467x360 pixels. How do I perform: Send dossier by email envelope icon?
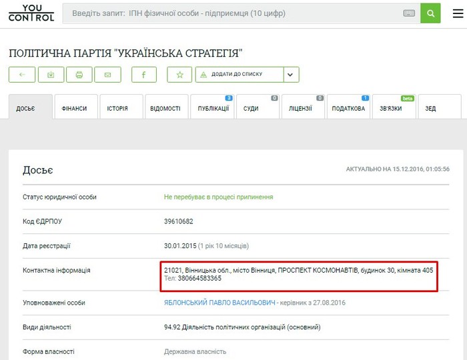click(x=108, y=75)
